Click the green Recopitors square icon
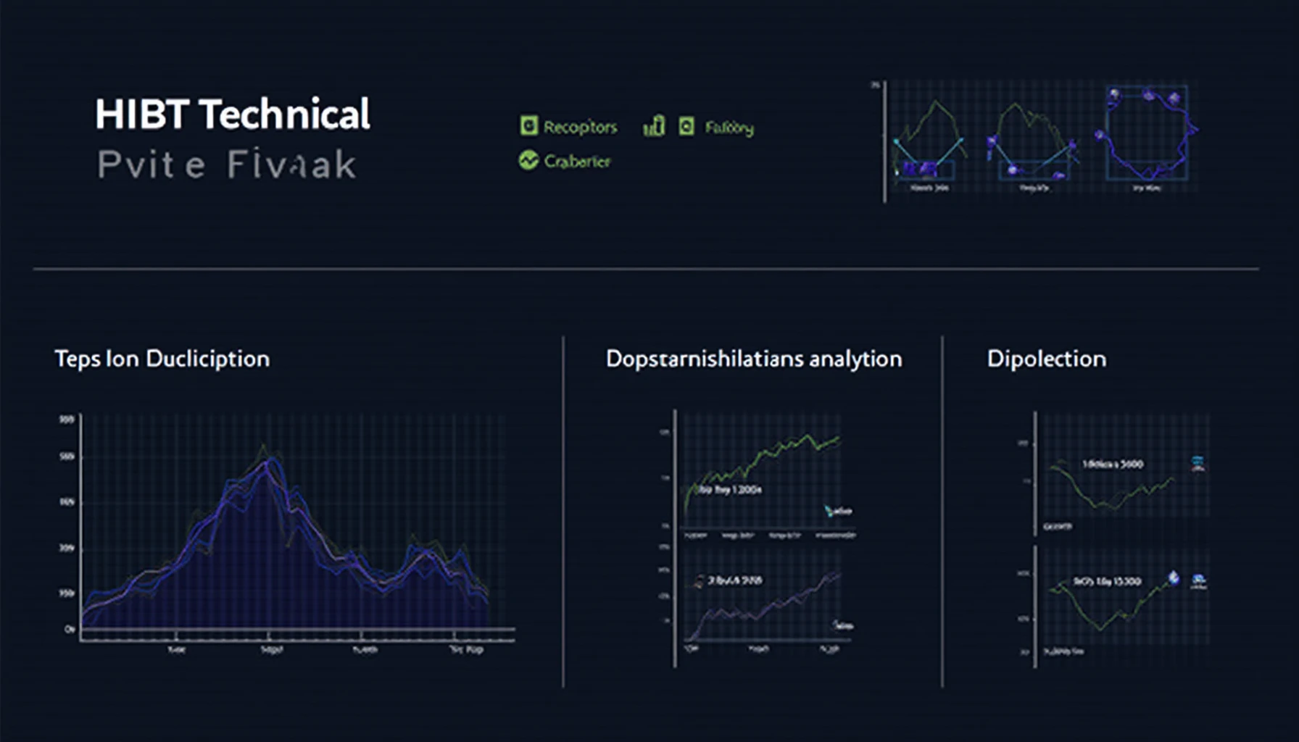The height and width of the screenshot is (742, 1299). coord(529,126)
